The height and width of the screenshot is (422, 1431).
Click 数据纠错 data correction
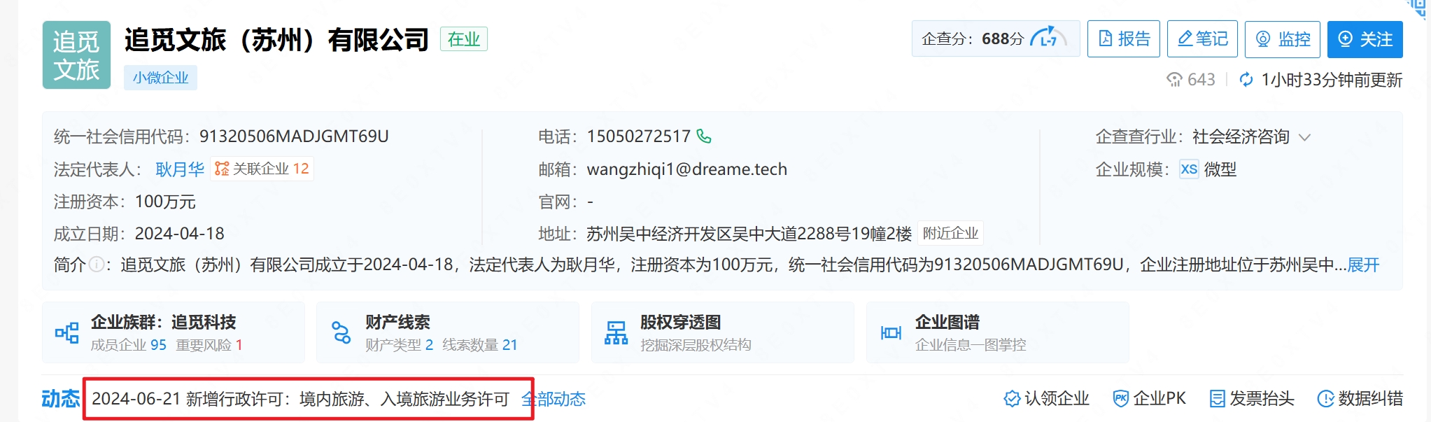point(1360,399)
